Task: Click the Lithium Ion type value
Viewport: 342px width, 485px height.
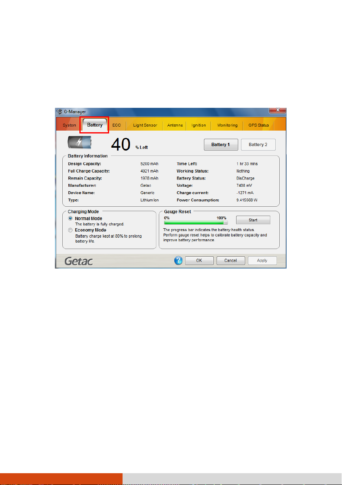Action: tap(149, 200)
